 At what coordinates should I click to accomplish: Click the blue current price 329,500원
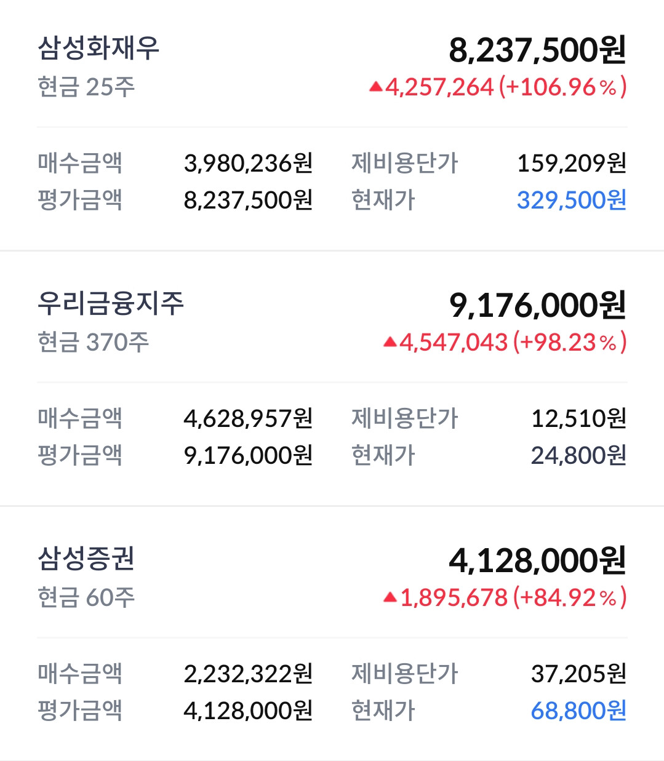pos(571,200)
